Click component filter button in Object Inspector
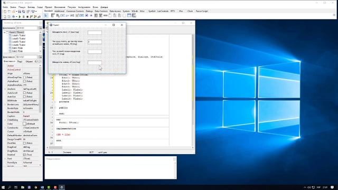 pyautogui.click(x=40, y=28)
